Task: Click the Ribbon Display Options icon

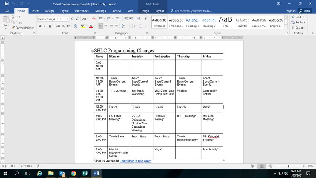Action: (x=278, y=4)
